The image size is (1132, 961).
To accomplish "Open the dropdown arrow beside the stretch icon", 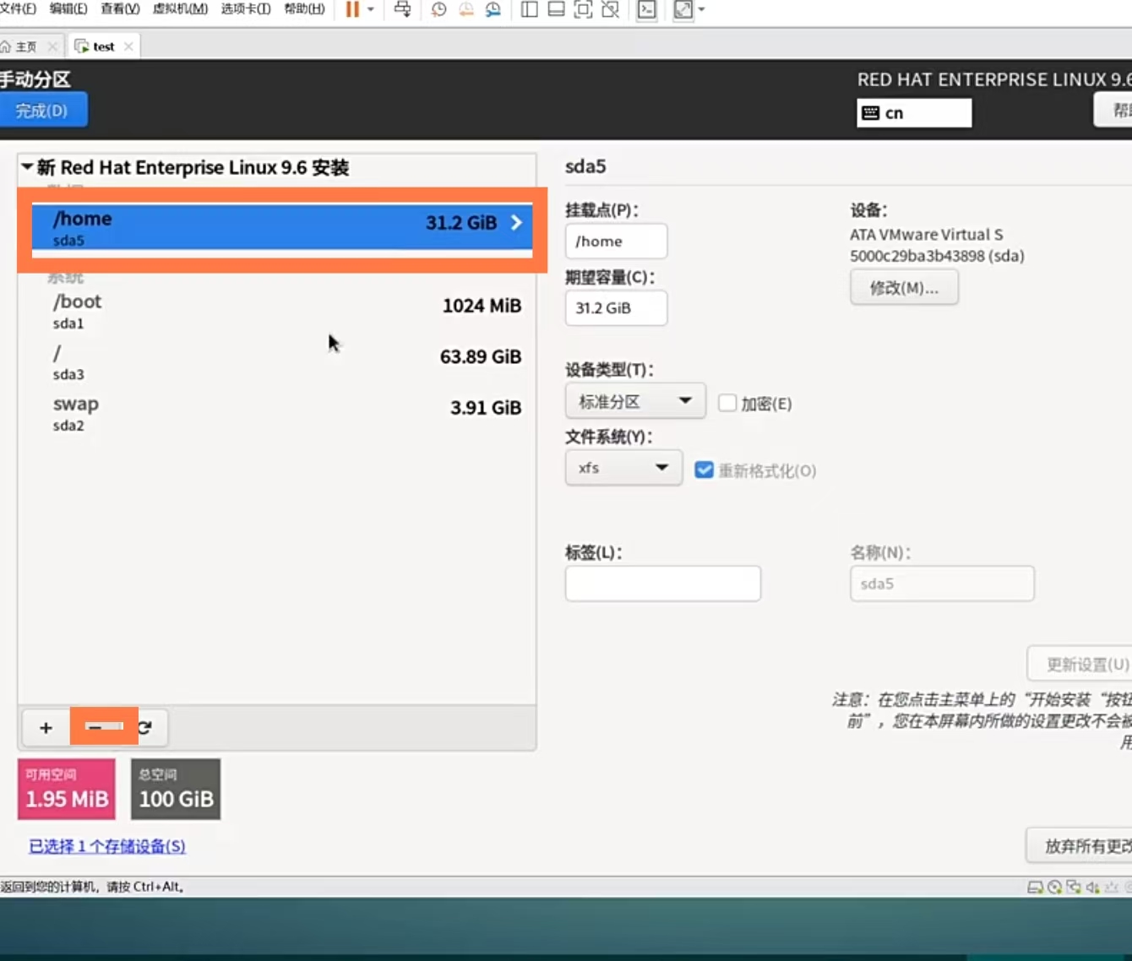I will point(701,9).
